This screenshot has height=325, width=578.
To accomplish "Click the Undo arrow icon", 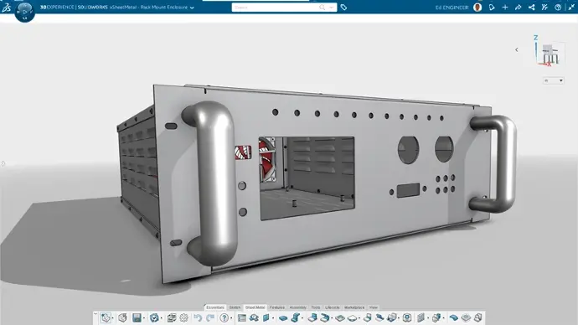I will pyautogui.click(x=198, y=317).
